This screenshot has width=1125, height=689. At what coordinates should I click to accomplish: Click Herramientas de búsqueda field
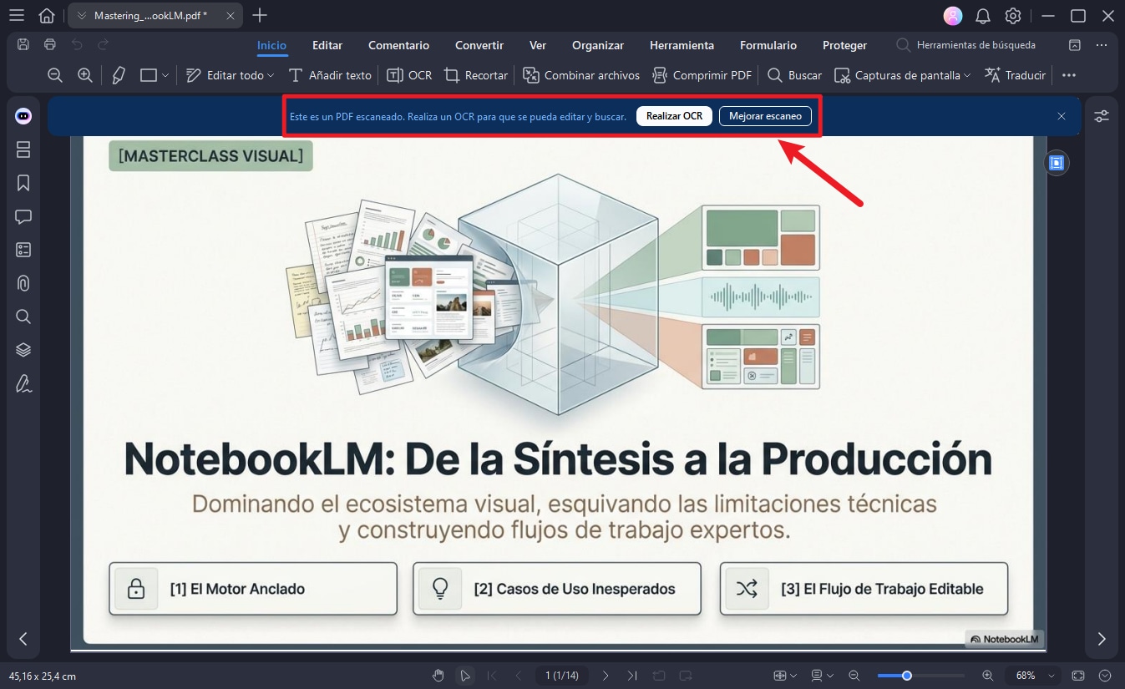[967, 45]
